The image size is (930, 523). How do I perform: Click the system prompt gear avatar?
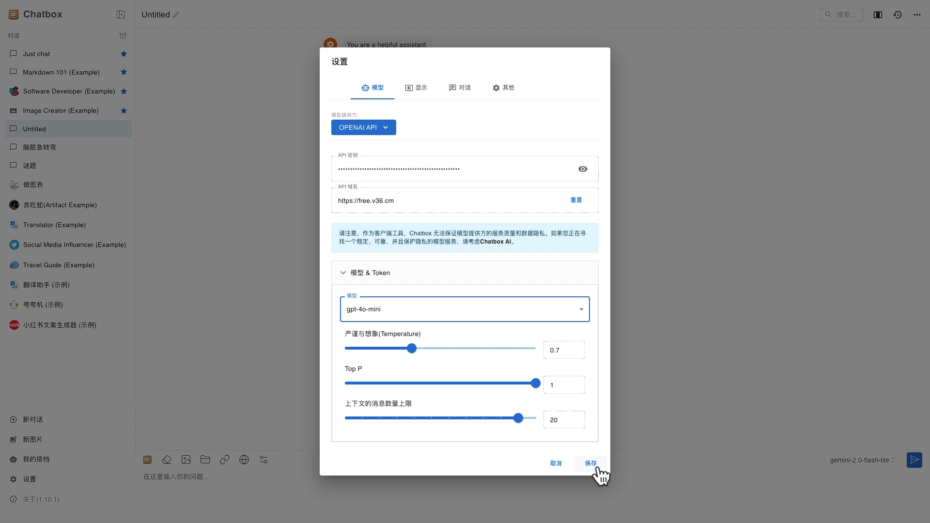point(330,44)
